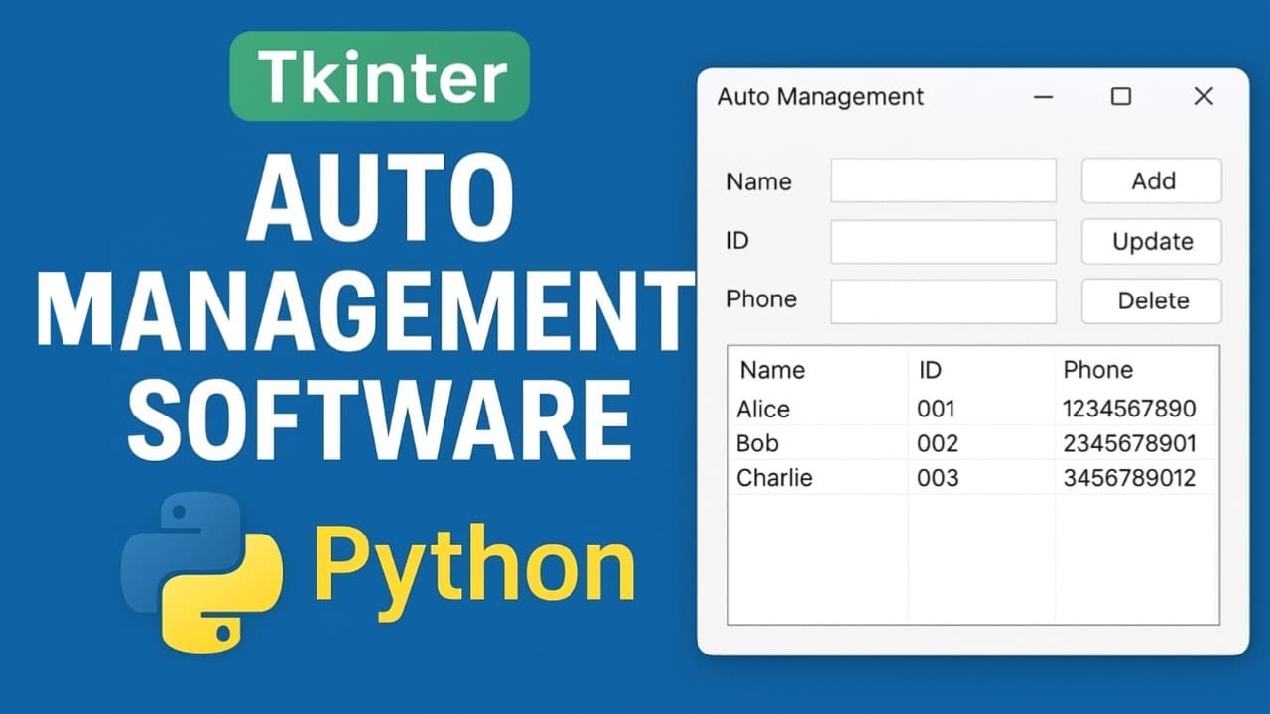Viewport: 1270px width, 714px height.
Task: Maximize the Auto Management window
Action: (x=1121, y=96)
